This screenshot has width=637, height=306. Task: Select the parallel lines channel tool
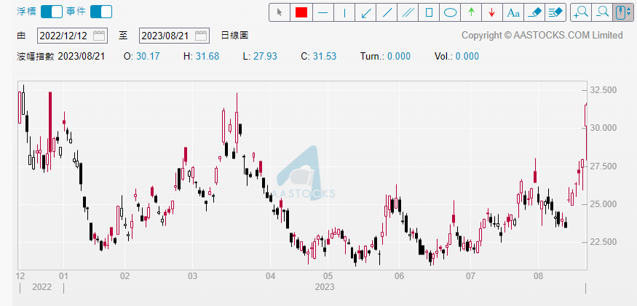[408, 12]
